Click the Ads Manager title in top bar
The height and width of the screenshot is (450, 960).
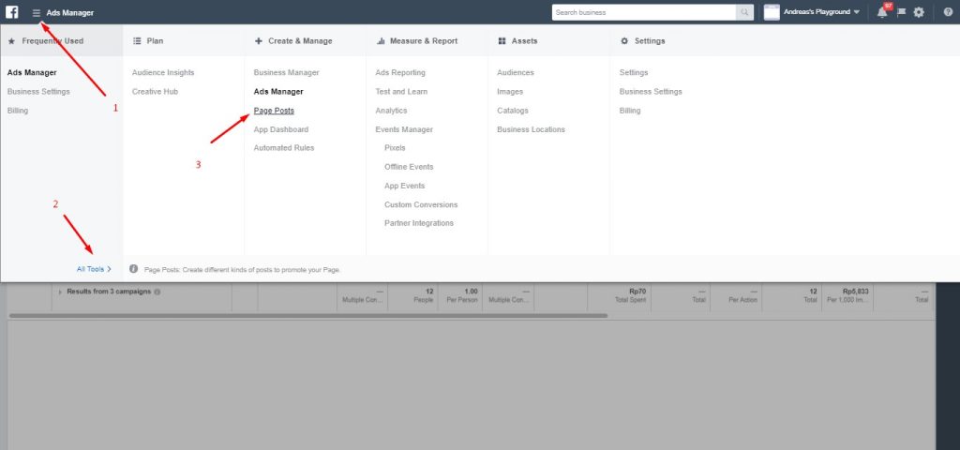(x=69, y=12)
